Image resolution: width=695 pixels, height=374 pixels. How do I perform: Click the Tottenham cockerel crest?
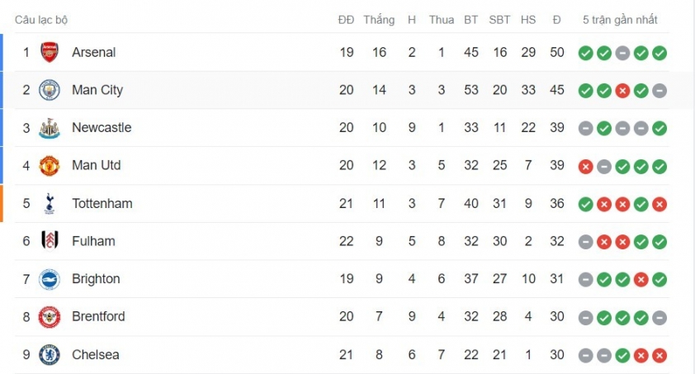pyautogui.click(x=50, y=203)
